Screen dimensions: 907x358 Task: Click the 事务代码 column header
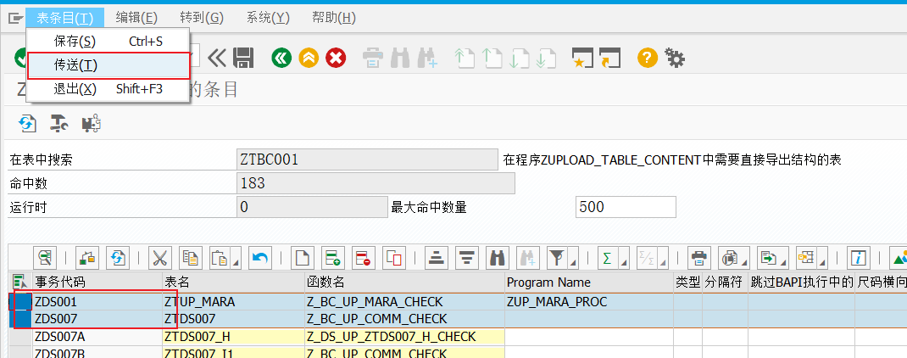pyautogui.click(x=97, y=282)
